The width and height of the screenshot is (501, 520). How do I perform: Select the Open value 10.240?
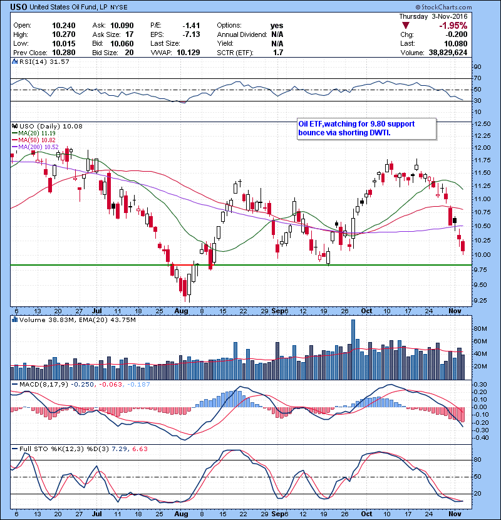pyautogui.click(x=64, y=26)
